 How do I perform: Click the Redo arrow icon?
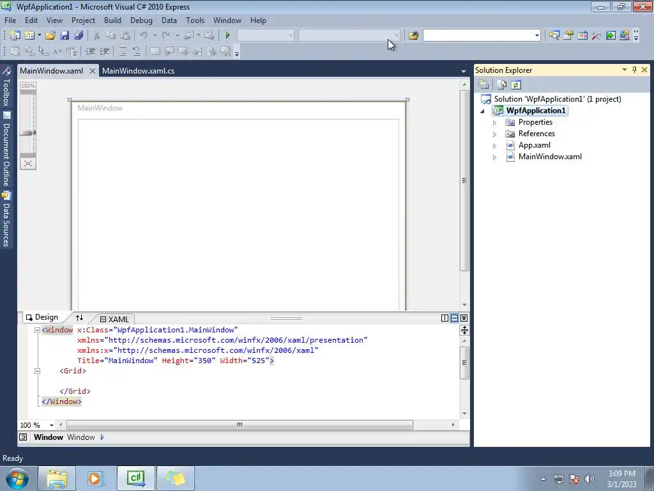coord(166,36)
